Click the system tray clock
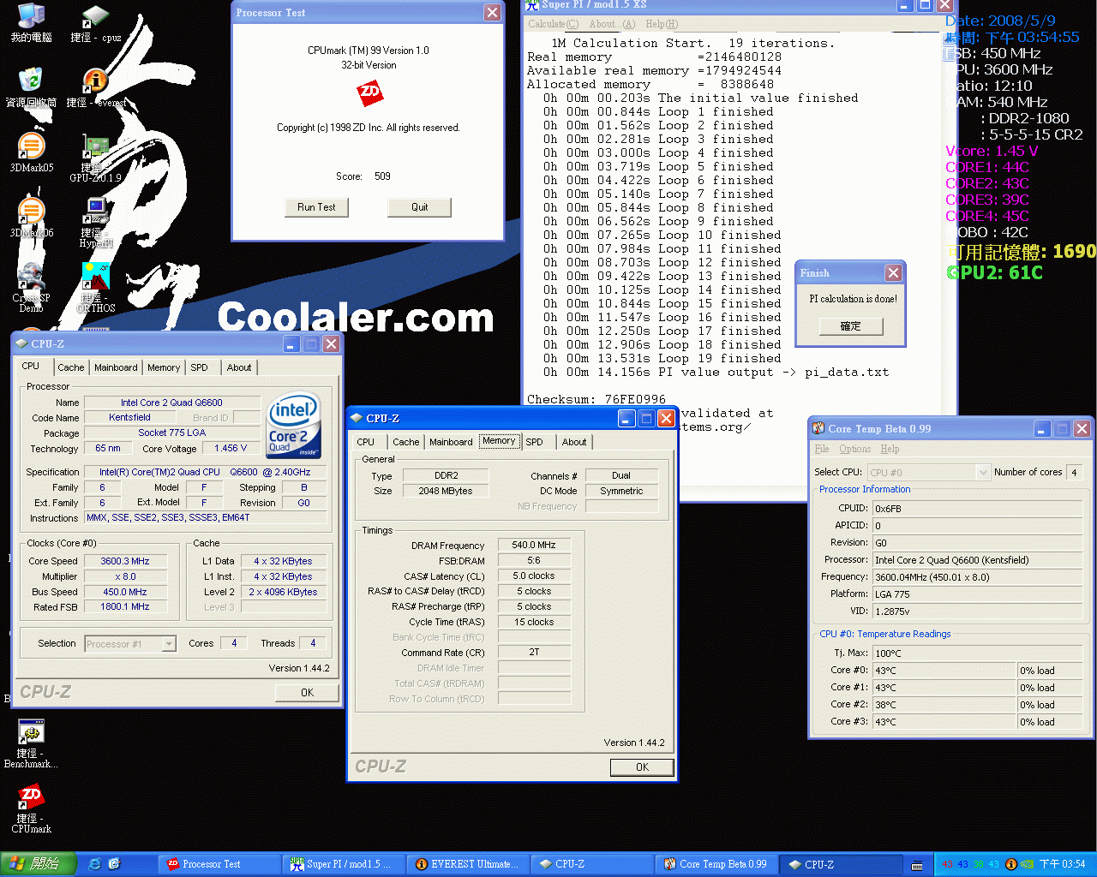The height and width of the screenshot is (877, 1097). pos(1063,864)
